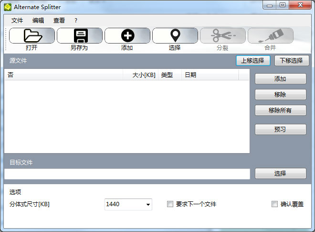Image resolution: width=315 pixels, height=232 pixels.
Task: Click the 合并 glue bottle icon
Action: [x=271, y=36]
